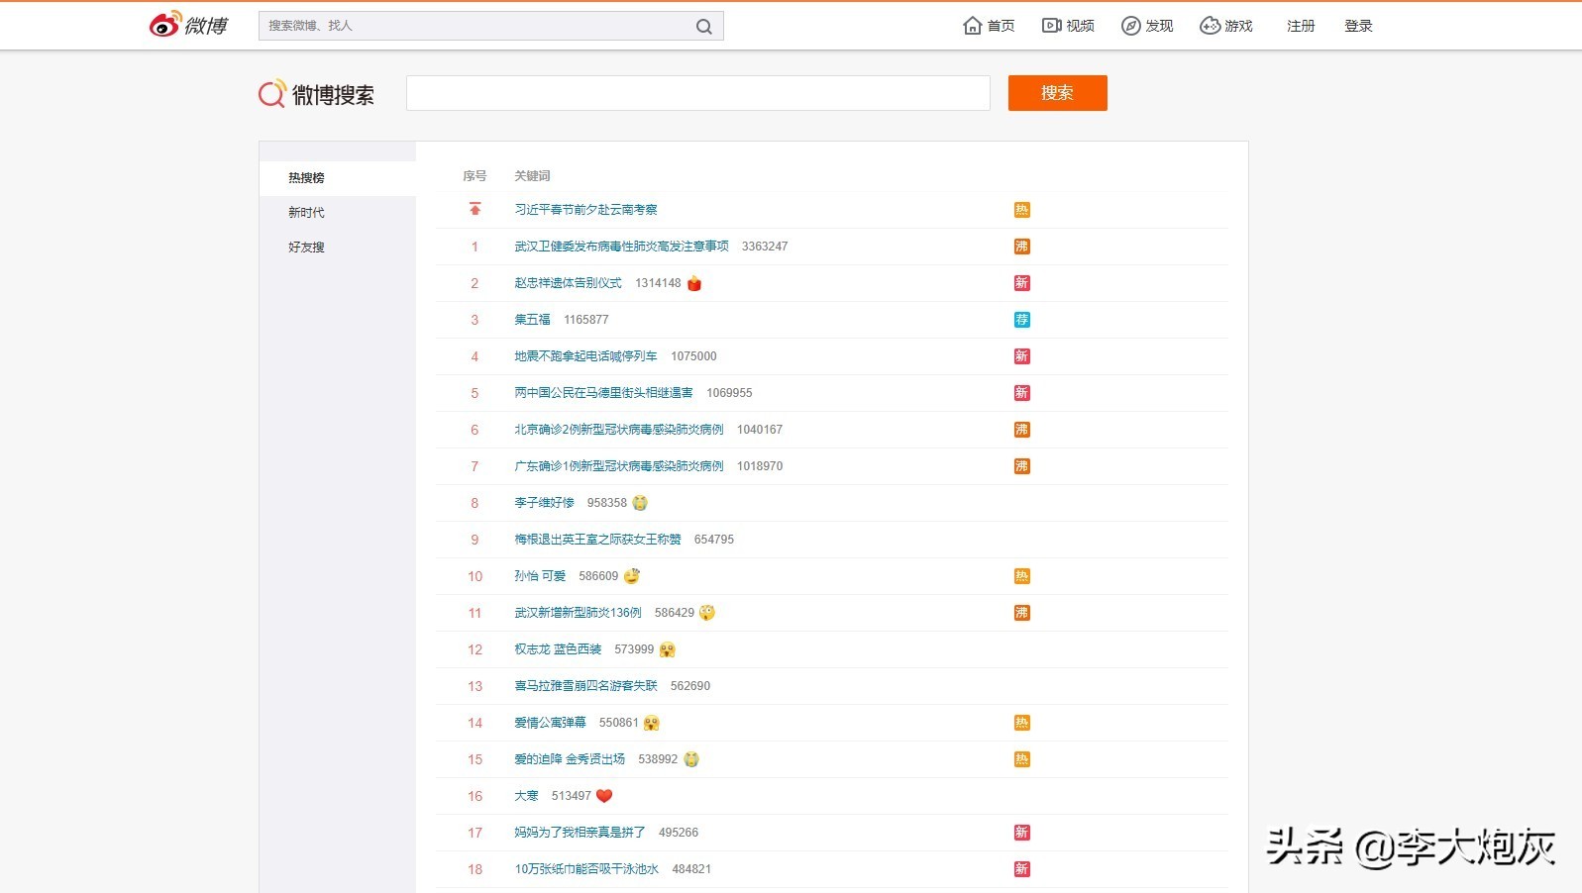The height and width of the screenshot is (893, 1582).
Task: Click the 微博搜索 logo
Action: tap(316, 94)
